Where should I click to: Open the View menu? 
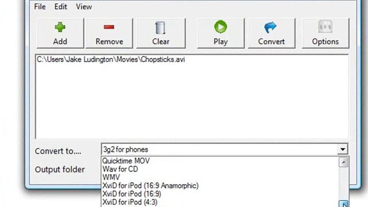84,6
